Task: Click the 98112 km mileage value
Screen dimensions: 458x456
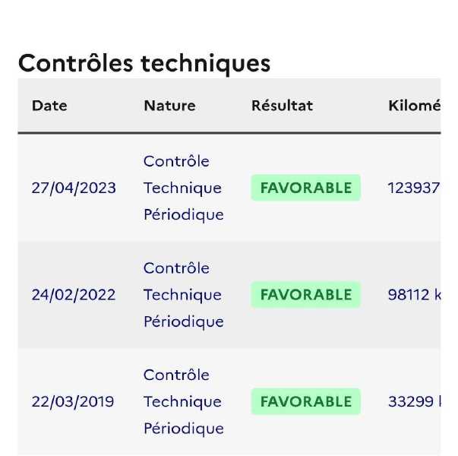Action: point(415,295)
